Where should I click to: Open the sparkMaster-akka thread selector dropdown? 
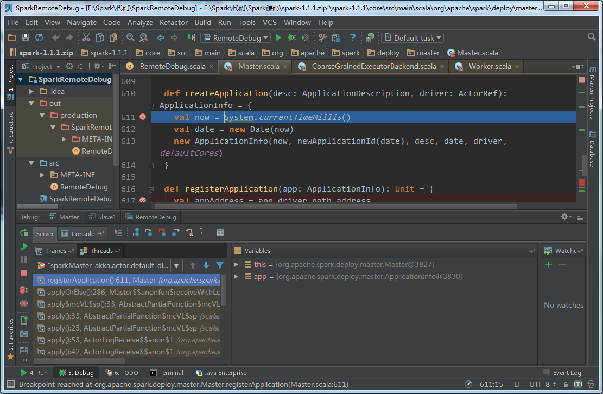point(176,265)
